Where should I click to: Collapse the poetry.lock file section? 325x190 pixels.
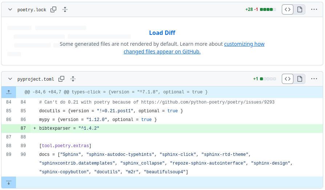pos(10,10)
